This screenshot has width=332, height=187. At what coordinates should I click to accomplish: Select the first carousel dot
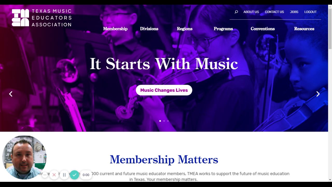point(160,121)
